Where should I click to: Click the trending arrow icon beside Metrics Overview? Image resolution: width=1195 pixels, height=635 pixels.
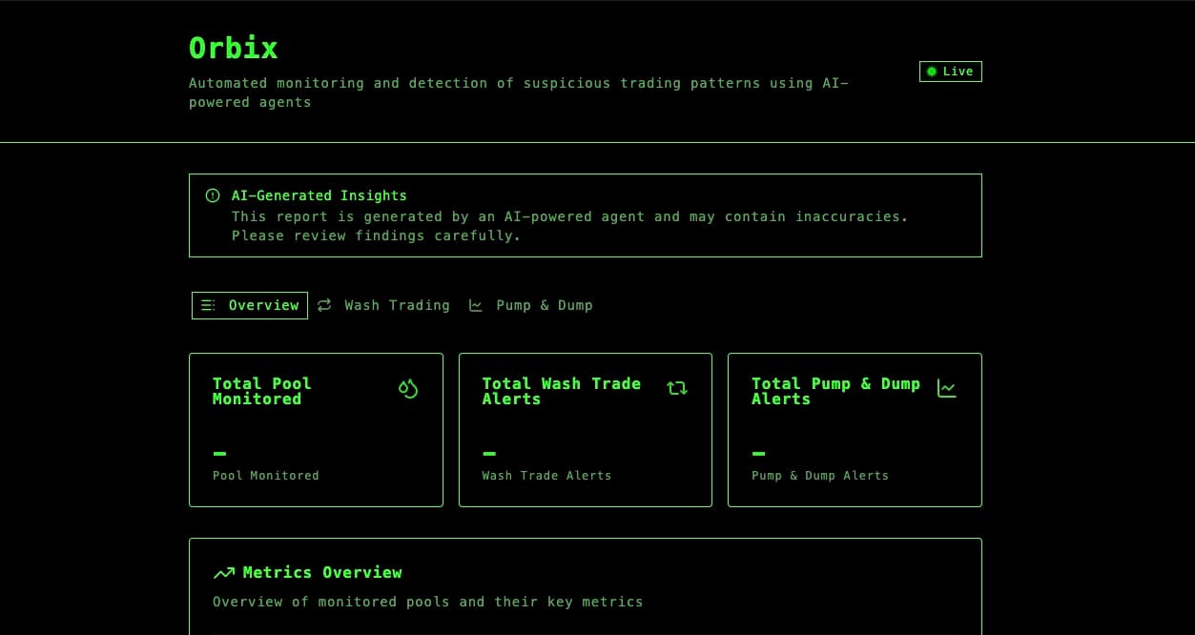click(x=224, y=573)
